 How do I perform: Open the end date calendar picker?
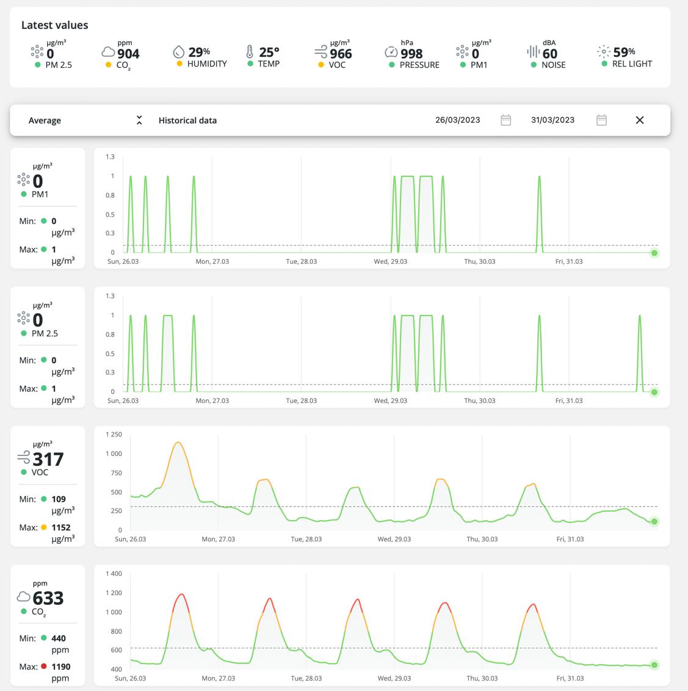(x=601, y=120)
